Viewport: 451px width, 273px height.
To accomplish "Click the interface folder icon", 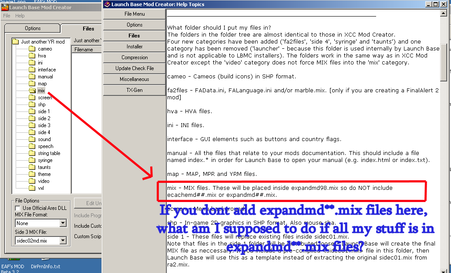I will (x=32, y=70).
